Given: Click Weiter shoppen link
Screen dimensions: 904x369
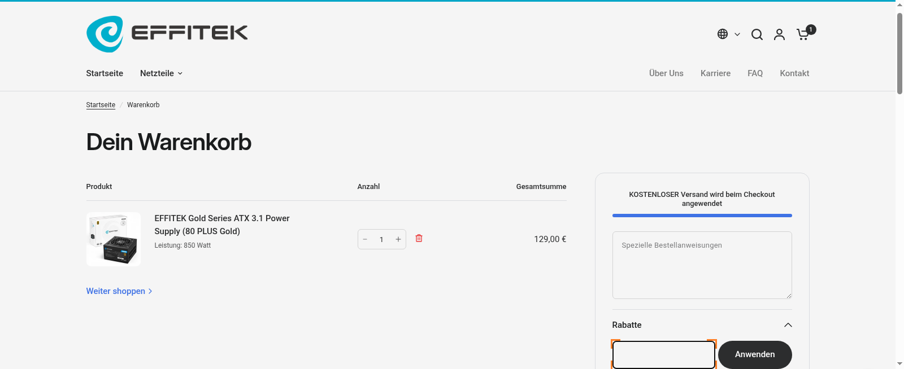Looking at the screenshot, I should click(119, 291).
